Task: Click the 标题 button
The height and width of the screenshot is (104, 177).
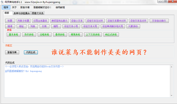Action: [10, 21]
